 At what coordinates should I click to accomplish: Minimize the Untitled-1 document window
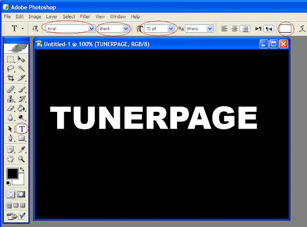click(263, 44)
